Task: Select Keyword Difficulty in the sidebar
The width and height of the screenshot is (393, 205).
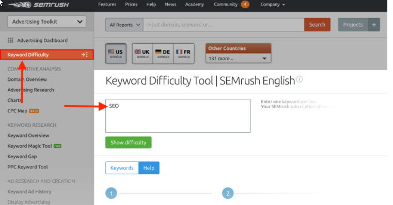Action: (x=47, y=55)
